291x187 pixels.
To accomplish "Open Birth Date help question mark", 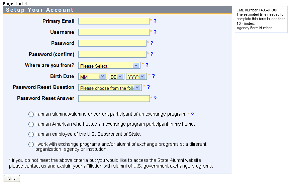I will pyautogui.click(x=153, y=76).
